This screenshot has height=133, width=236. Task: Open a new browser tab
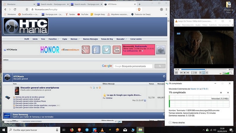[x=140, y=4]
